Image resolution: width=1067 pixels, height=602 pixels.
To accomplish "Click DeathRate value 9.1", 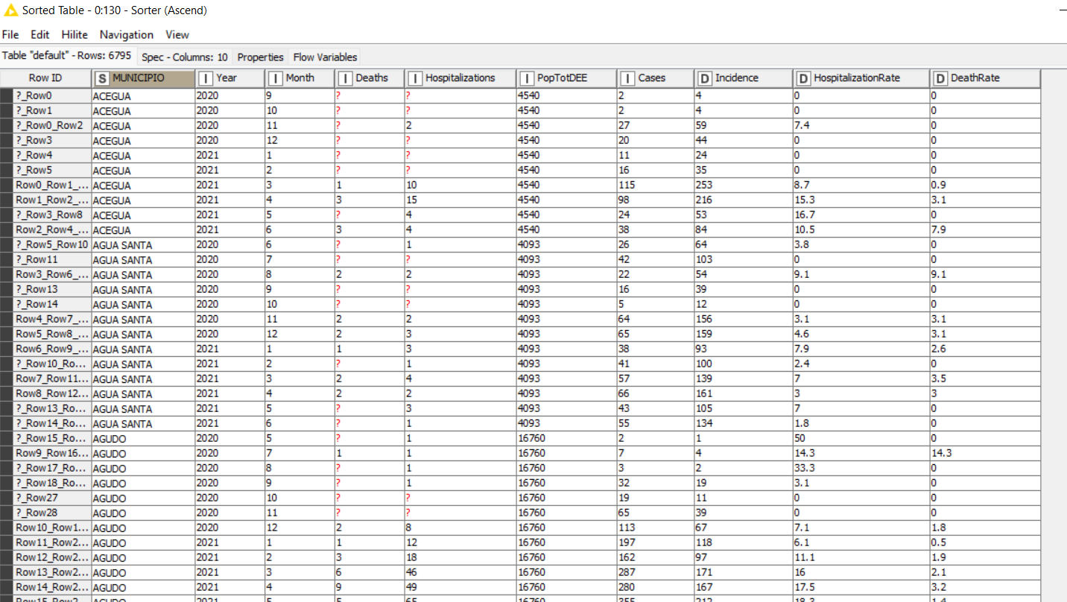I will tap(985, 274).
